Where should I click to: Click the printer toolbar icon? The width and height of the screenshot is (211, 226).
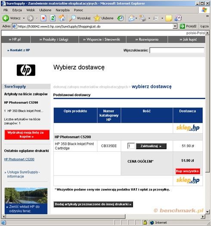pos(143,18)
